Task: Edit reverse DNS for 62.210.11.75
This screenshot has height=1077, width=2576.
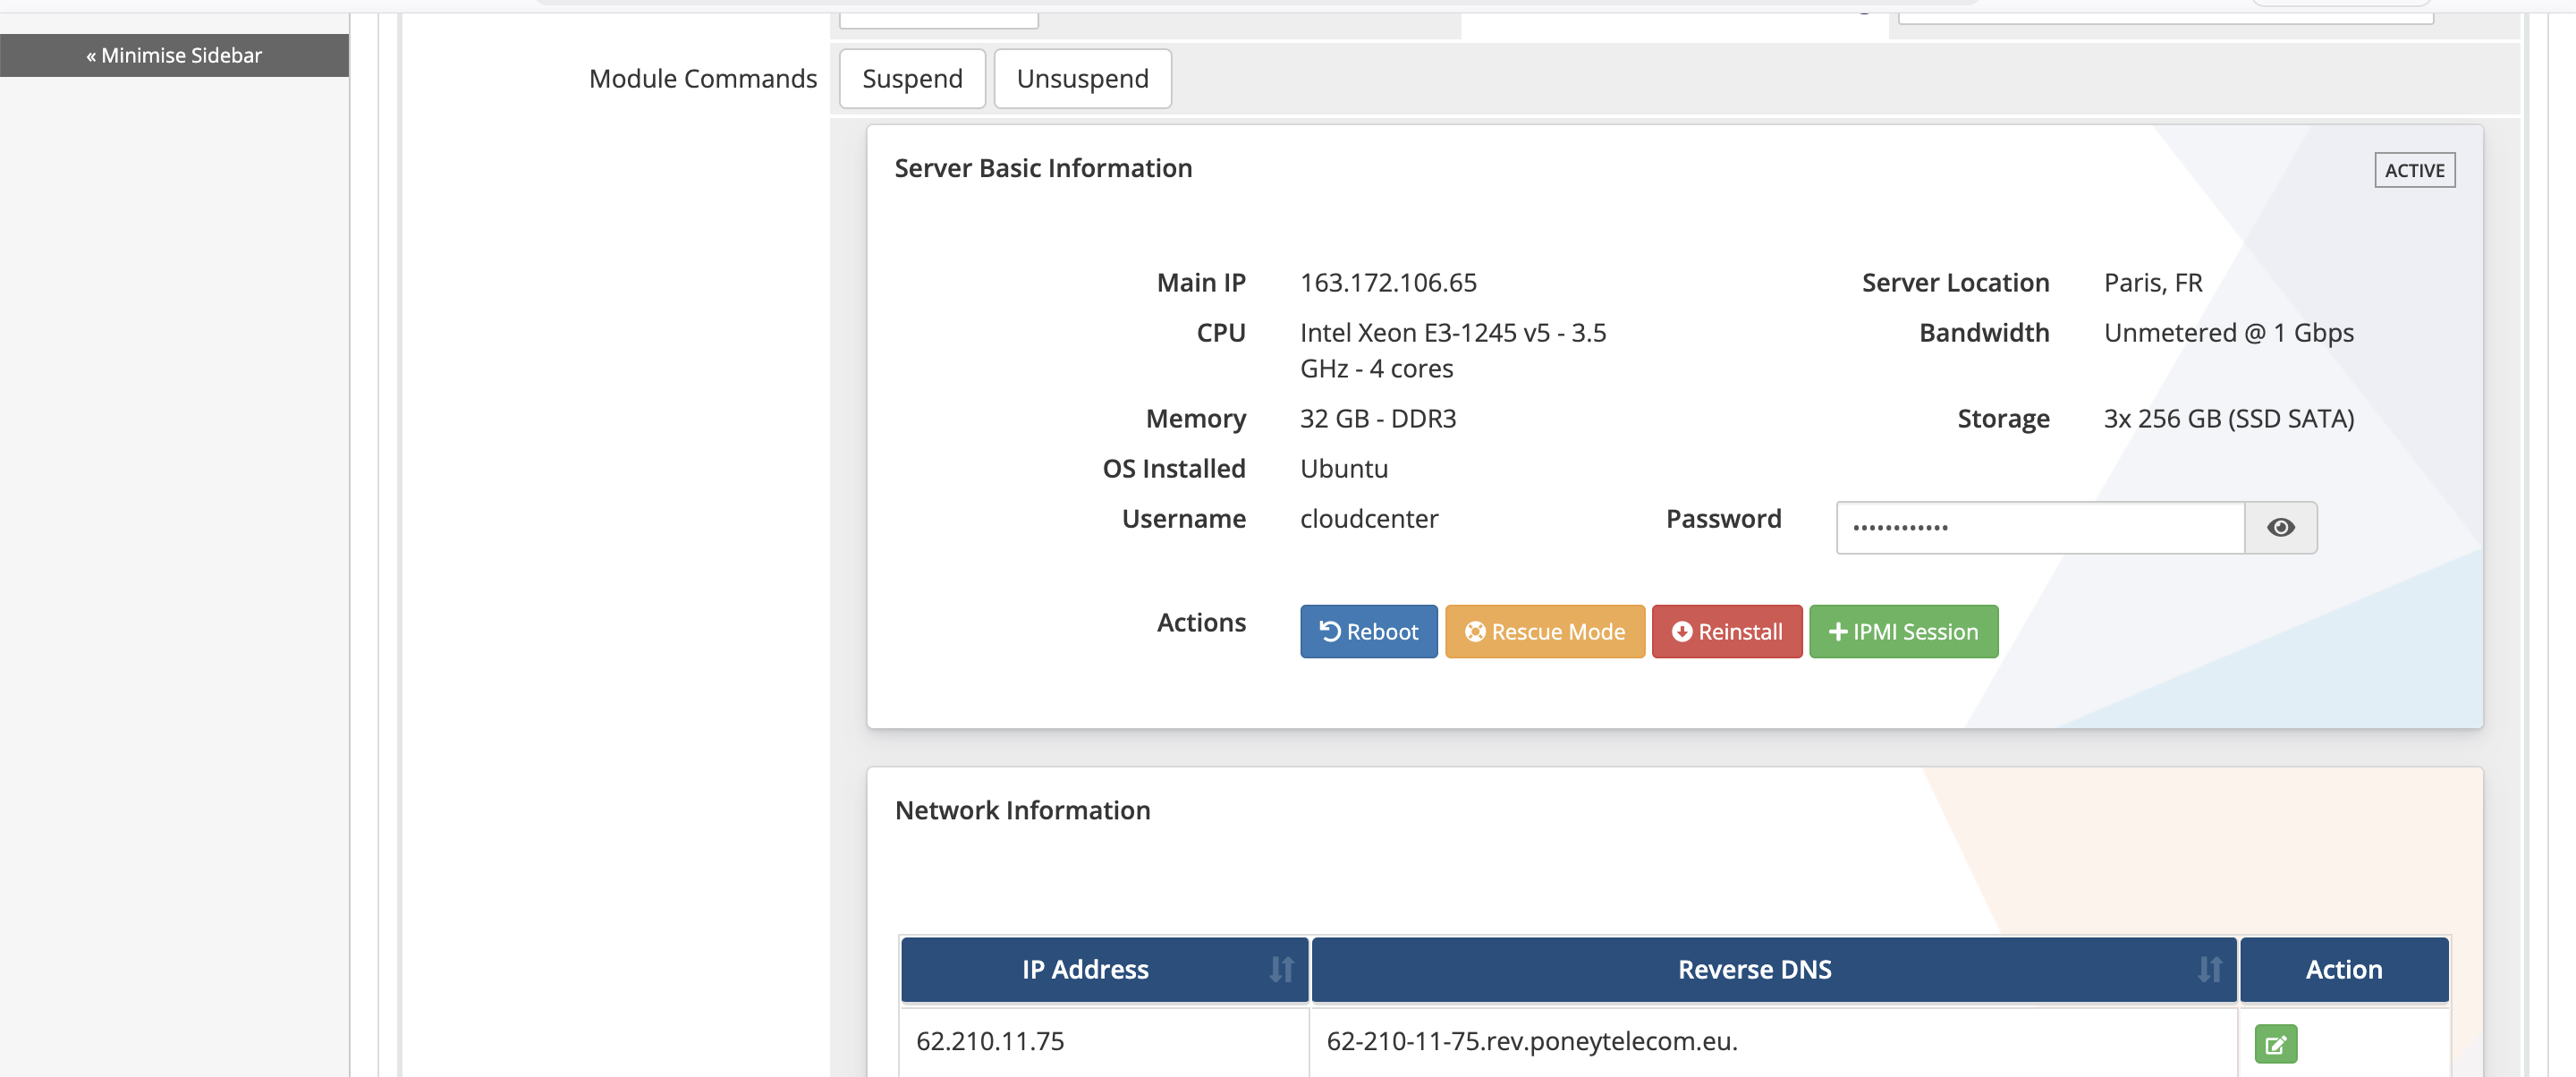Action: [2275, 1044]
